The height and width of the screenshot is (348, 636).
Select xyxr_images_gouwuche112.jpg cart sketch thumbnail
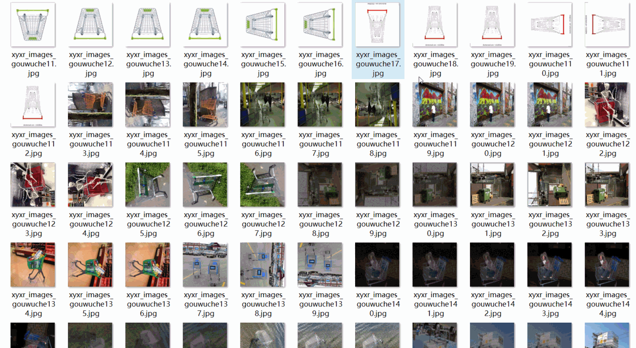point(33,104)
